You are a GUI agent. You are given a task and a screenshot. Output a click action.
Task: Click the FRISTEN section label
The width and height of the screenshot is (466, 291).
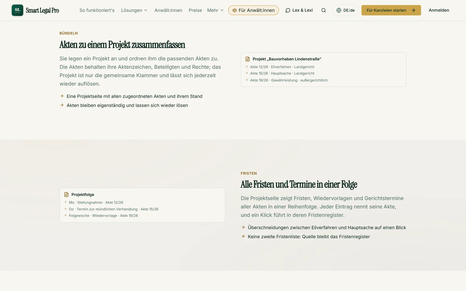(x=249, y=173)
